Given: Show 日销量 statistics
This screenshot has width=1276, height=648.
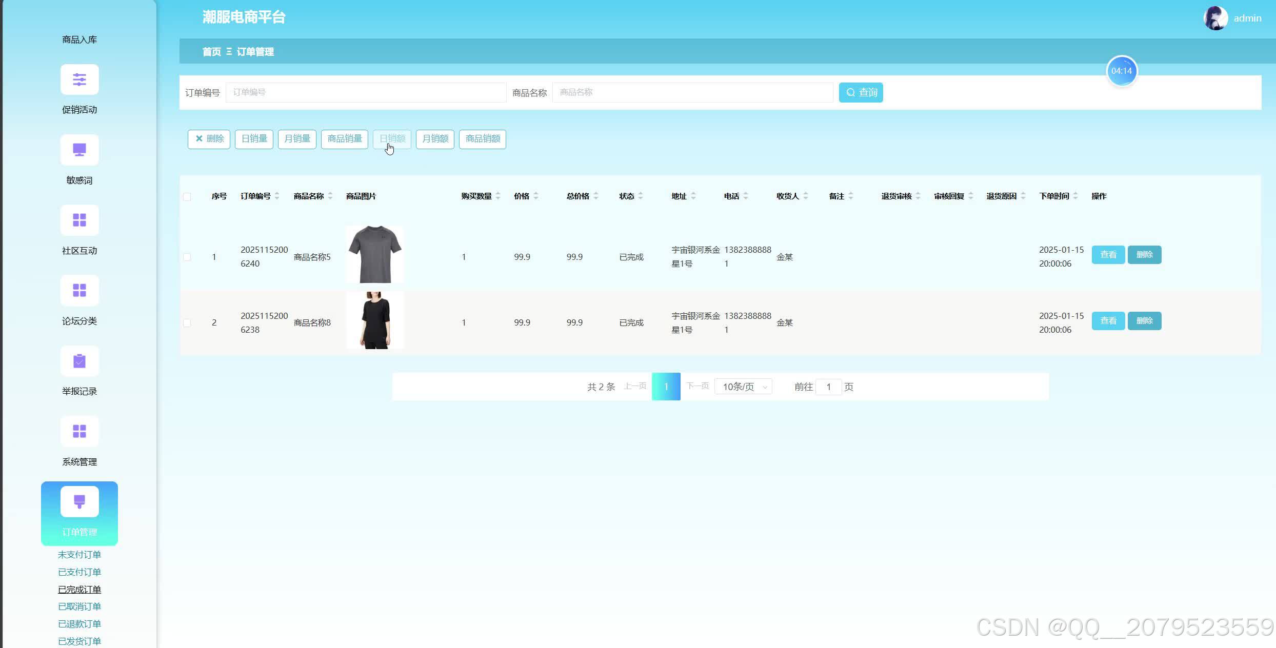Looking at the screenshot, I should point(254,139).
